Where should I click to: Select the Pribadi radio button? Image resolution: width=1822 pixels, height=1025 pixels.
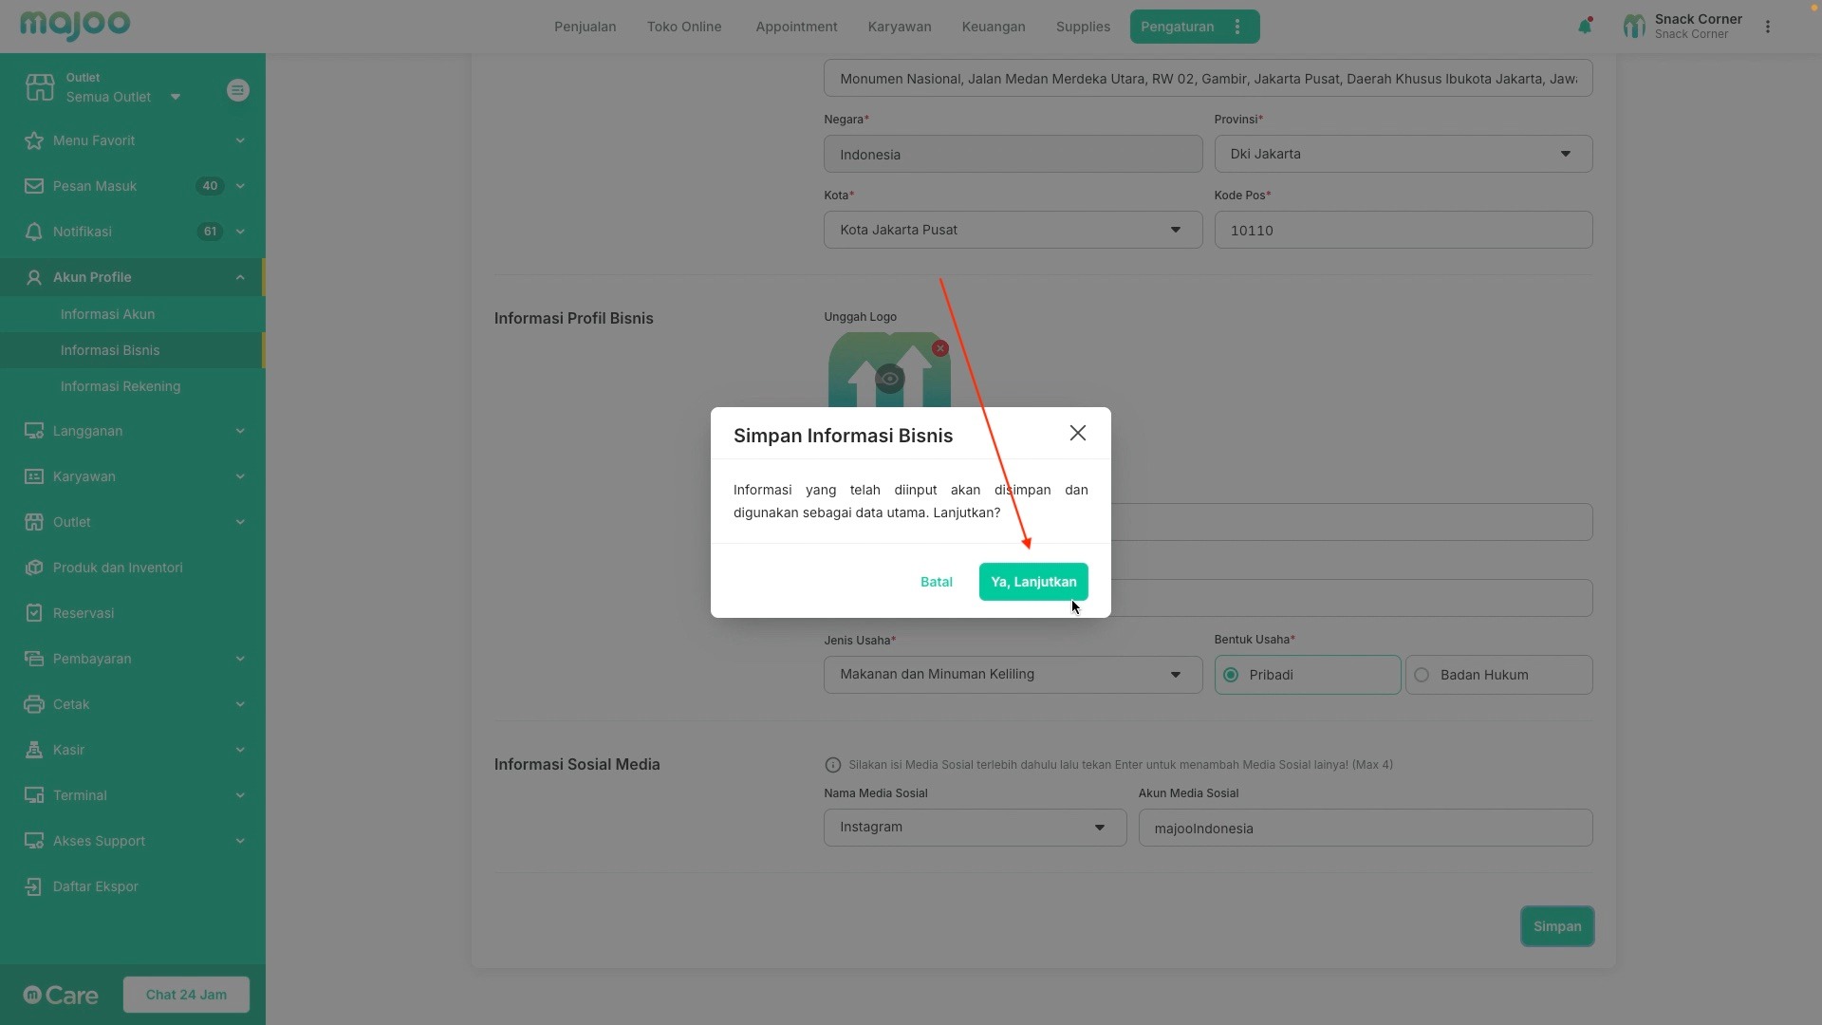1231,675
